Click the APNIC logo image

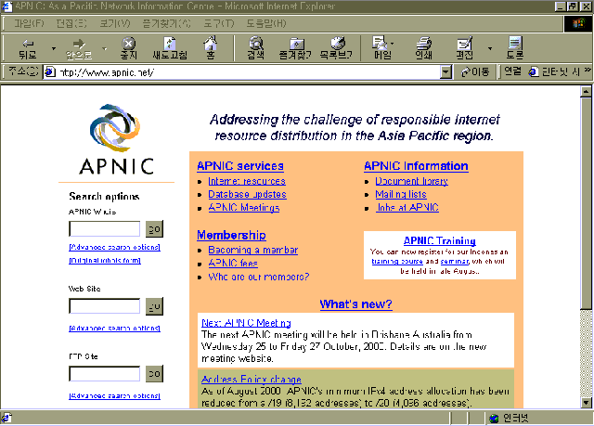[x=116, y=139]
